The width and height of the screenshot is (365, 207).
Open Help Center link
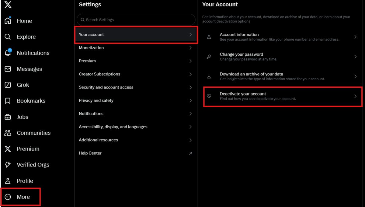(x=90, y=153)
